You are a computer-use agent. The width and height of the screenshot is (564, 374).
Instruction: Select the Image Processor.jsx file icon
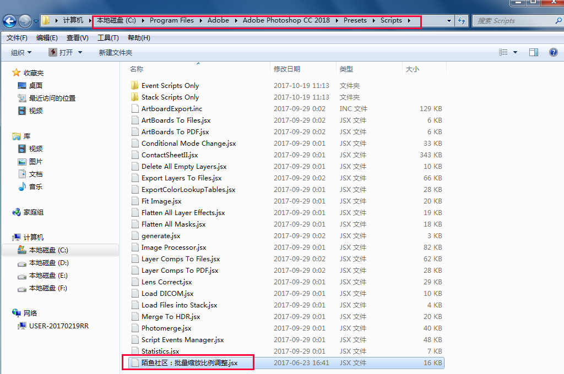click(135, 247)
